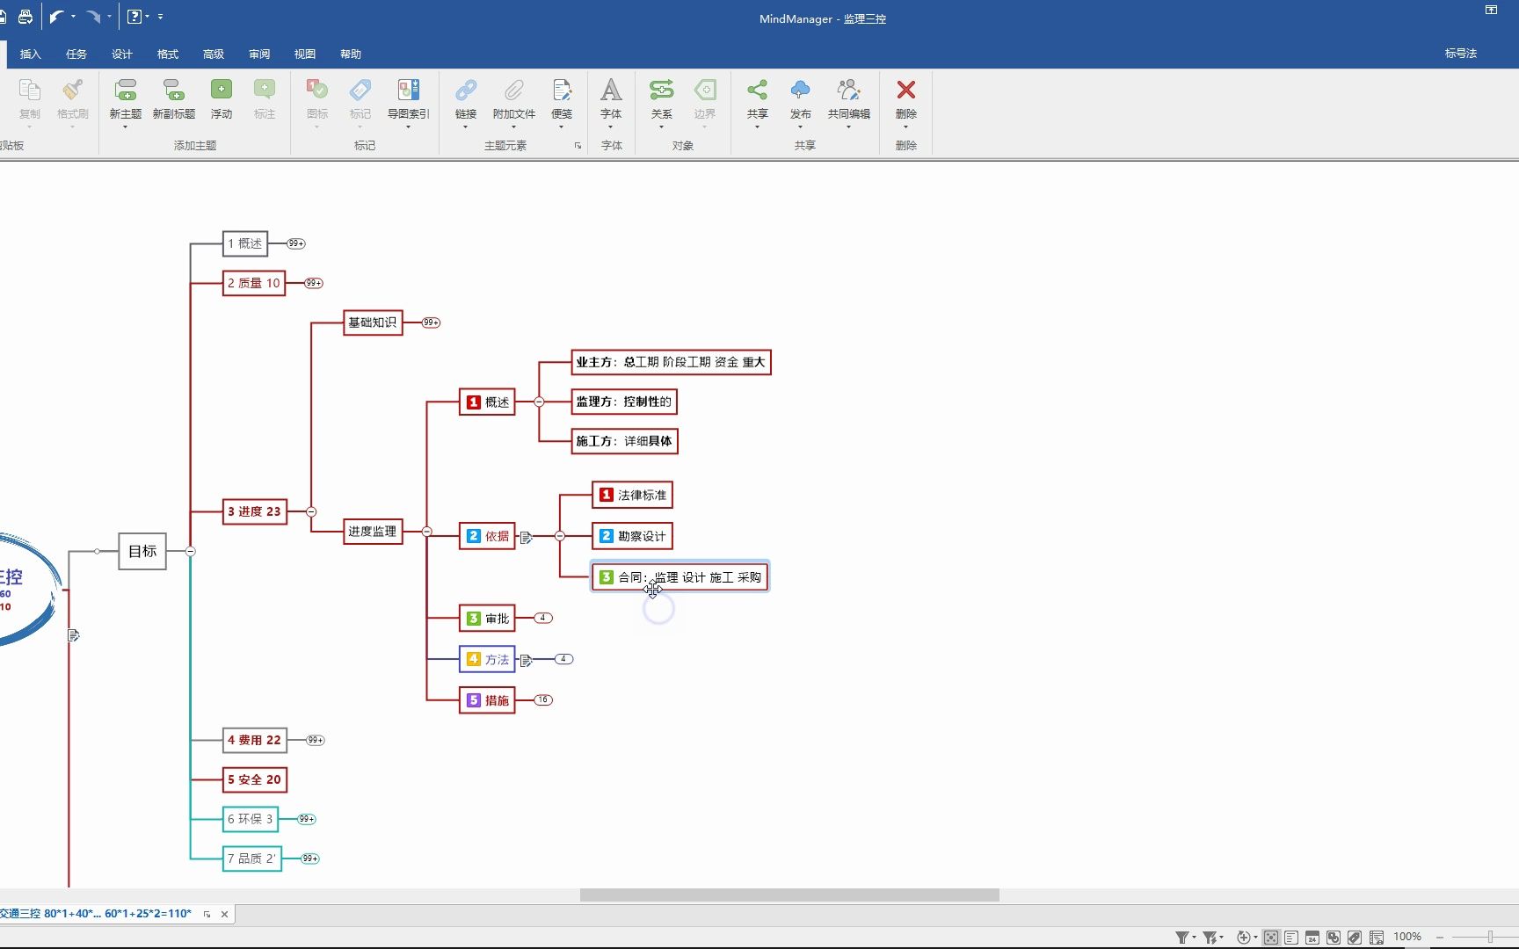Click the 标记 tag marker icon

point(360,91)
